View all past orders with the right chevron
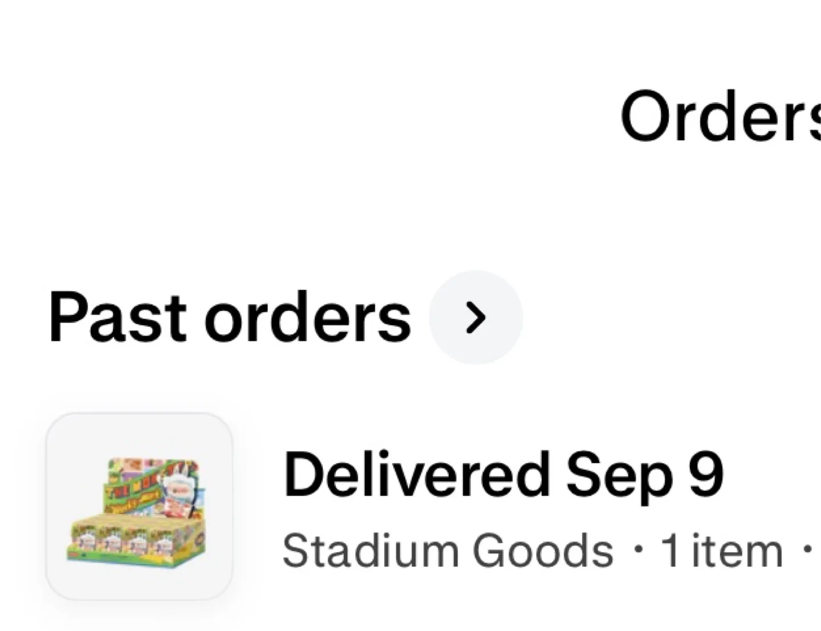 pyautogui.click(x=475, y=317)
